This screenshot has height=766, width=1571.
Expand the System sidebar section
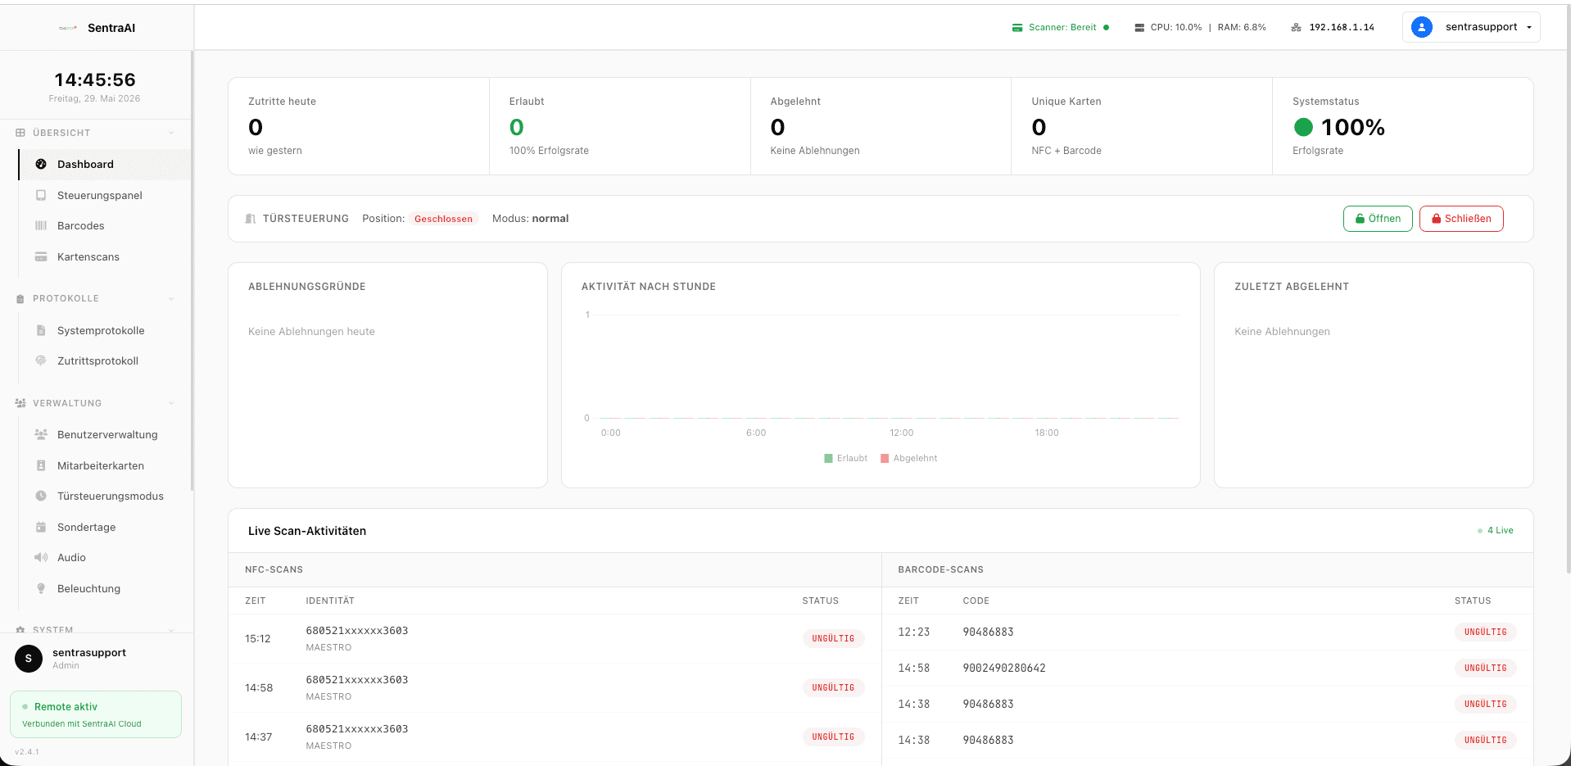click(171, 630)
